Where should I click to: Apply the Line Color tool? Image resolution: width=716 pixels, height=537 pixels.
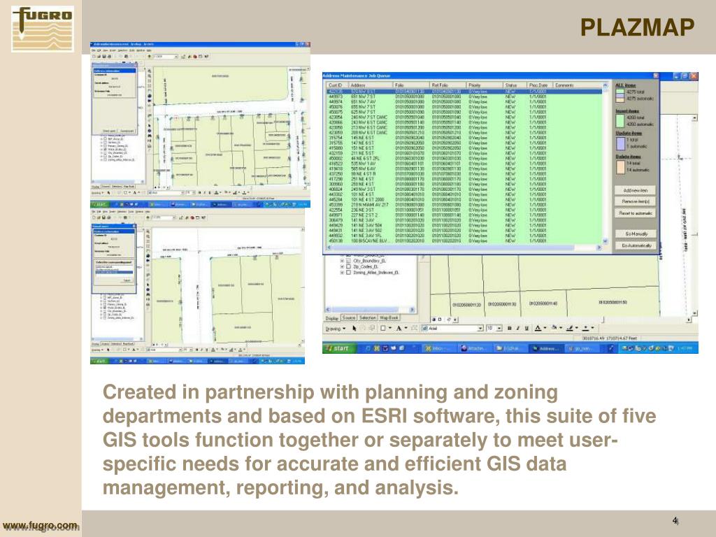(569, 328)
